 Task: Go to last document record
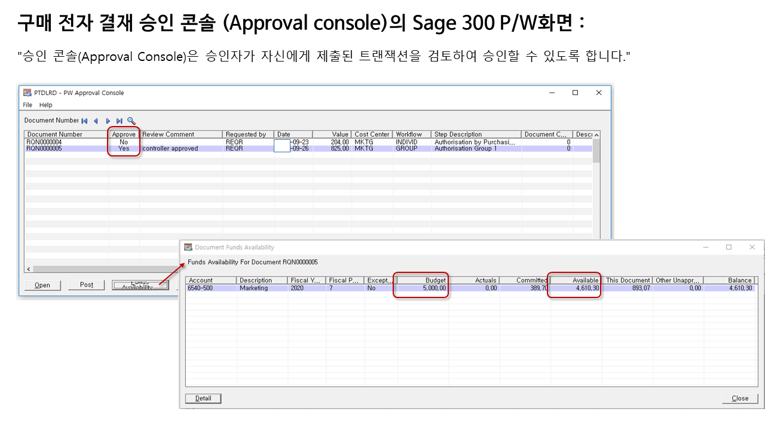click(120, 121)
